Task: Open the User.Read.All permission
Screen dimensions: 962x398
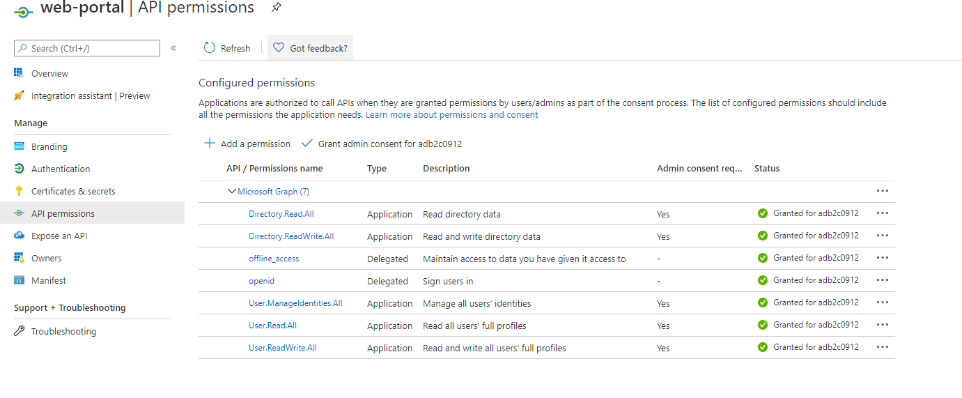Action: pos(272,325)
